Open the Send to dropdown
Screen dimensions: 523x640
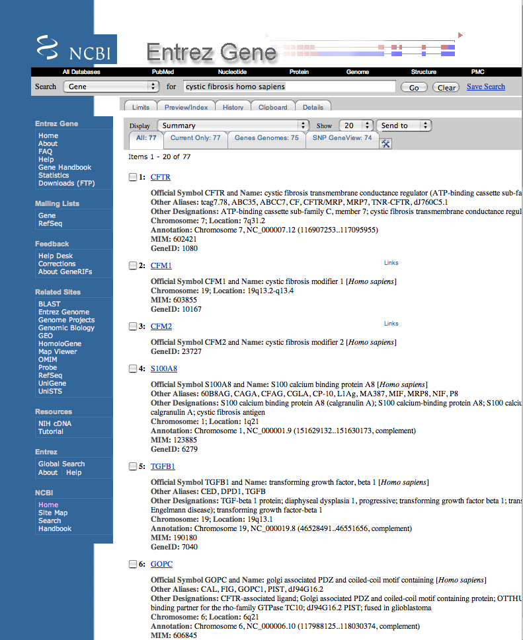pyautogui.click(x=404, y=125)
